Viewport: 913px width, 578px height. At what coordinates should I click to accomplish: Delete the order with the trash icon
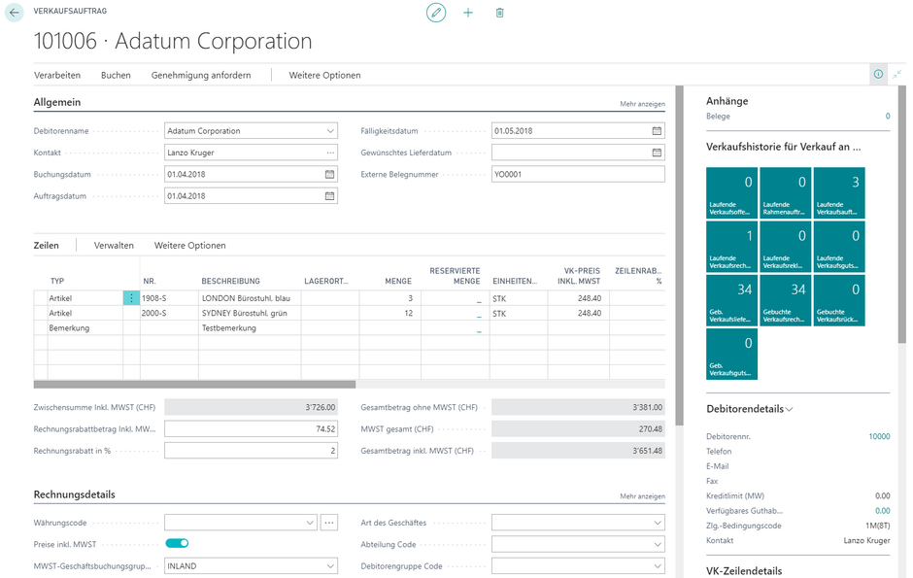499,13
